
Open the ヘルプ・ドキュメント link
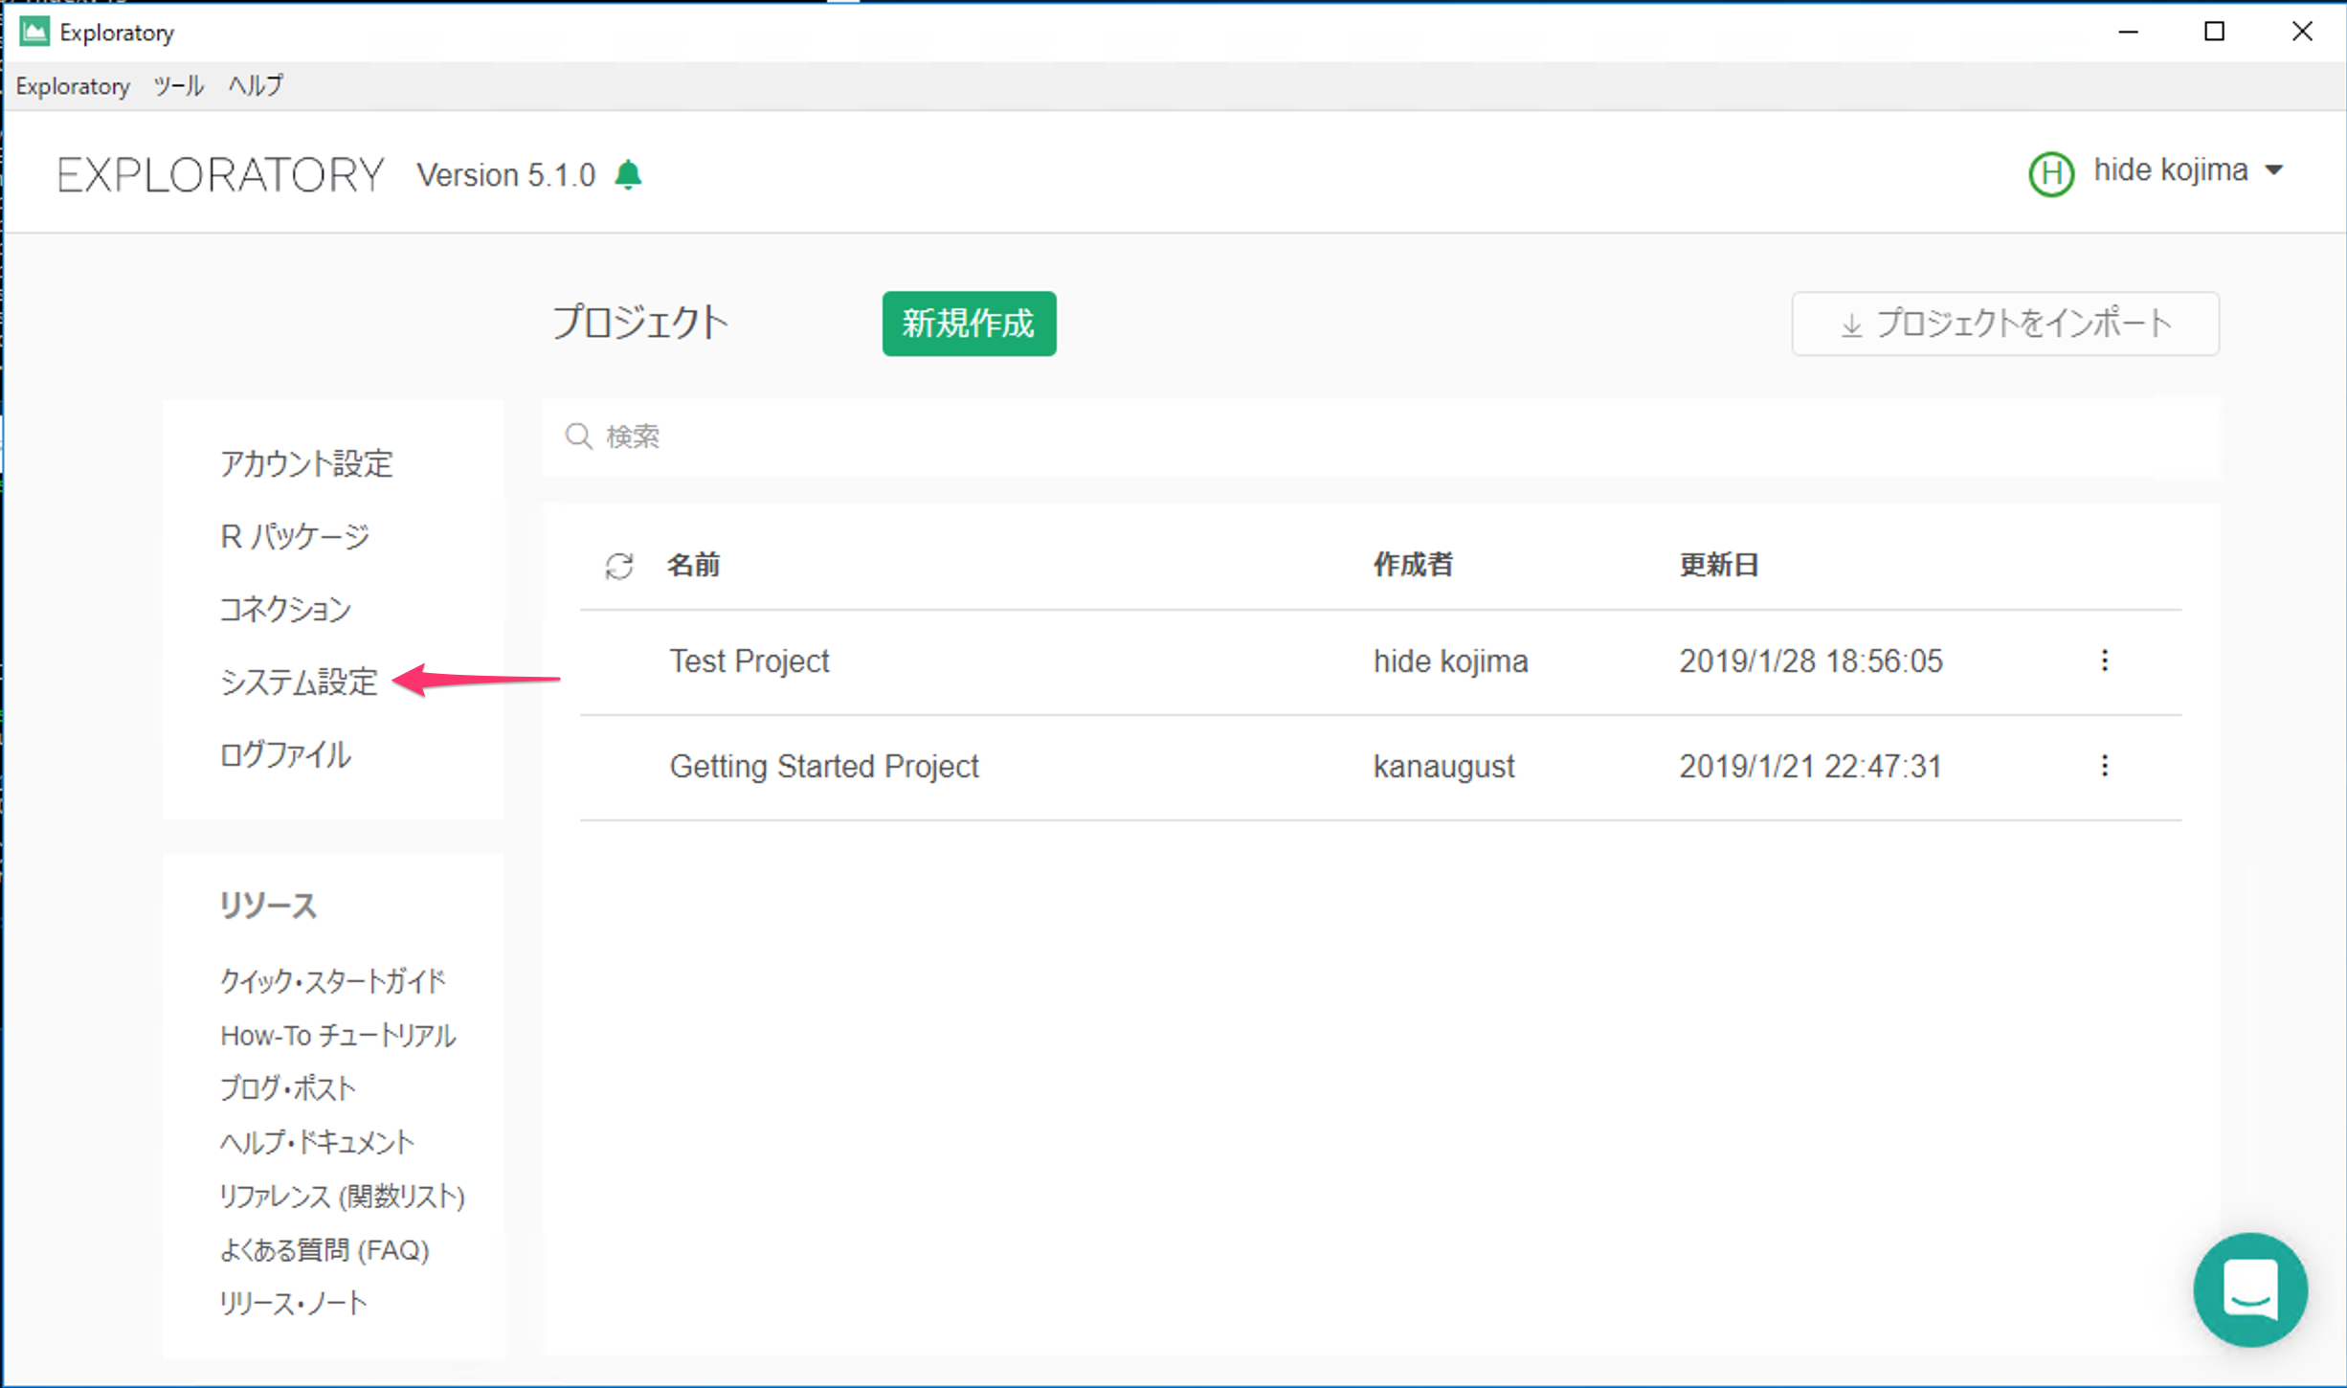click(317, 1142)
